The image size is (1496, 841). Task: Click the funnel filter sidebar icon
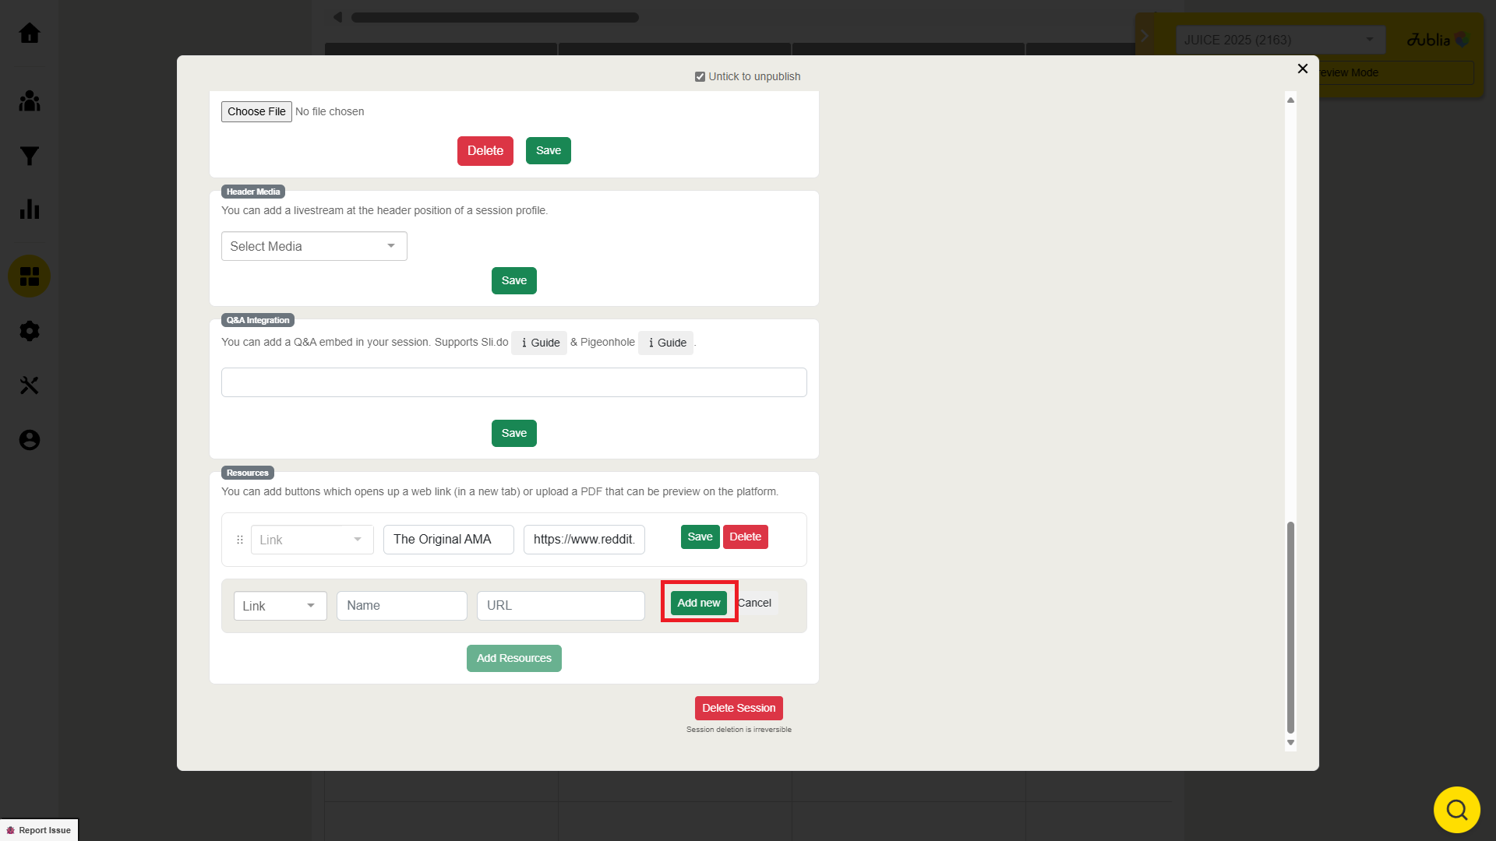[x=30, y=156]
